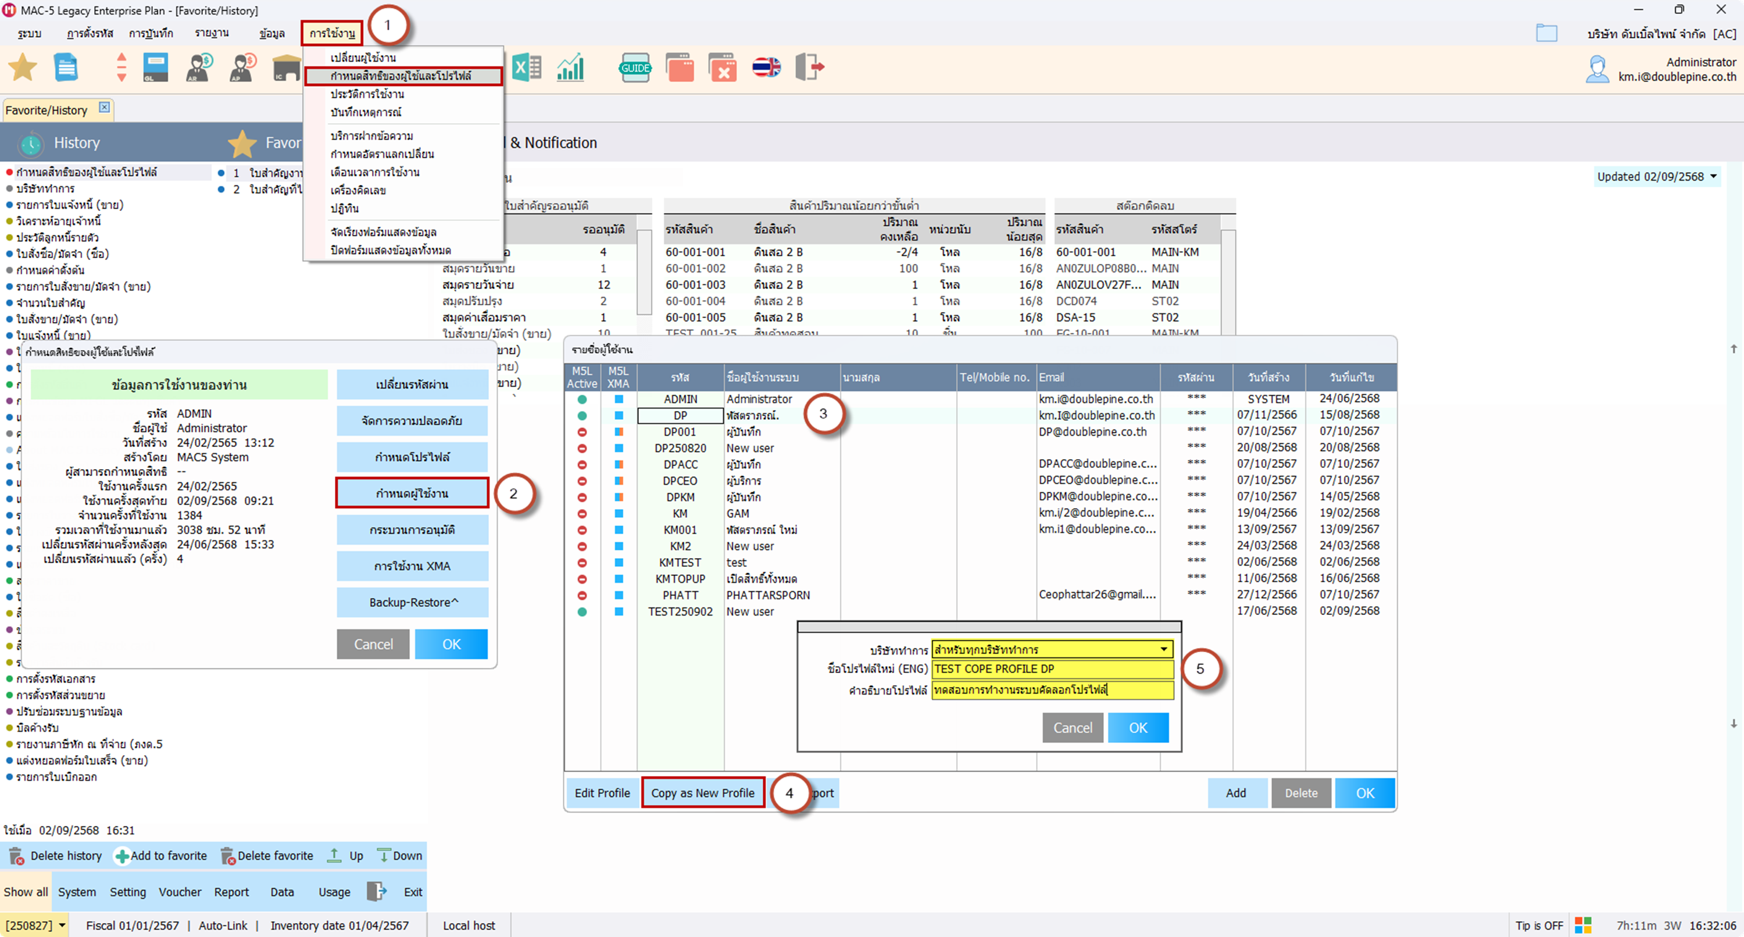Open the GUIDE toolbar icon

[x=635, y=67]
